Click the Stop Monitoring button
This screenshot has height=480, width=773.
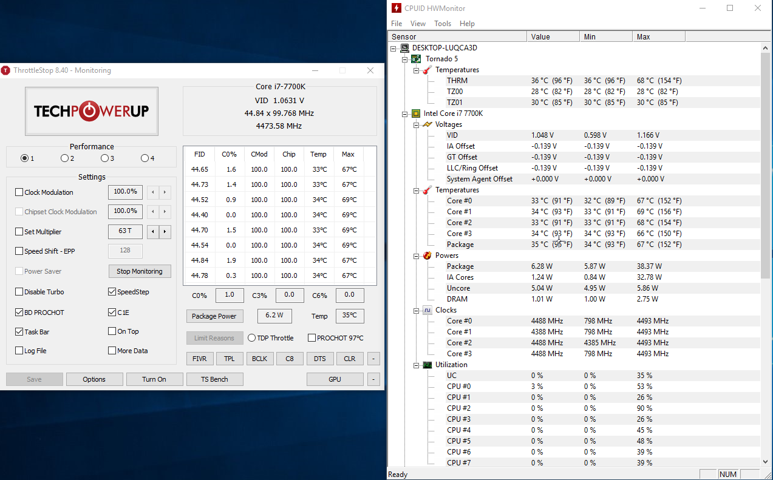point(140,271)
